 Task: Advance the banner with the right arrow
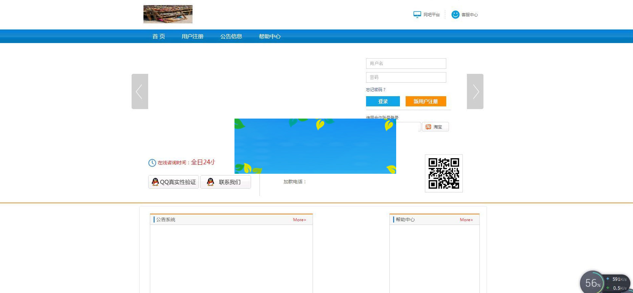(475, 91)
